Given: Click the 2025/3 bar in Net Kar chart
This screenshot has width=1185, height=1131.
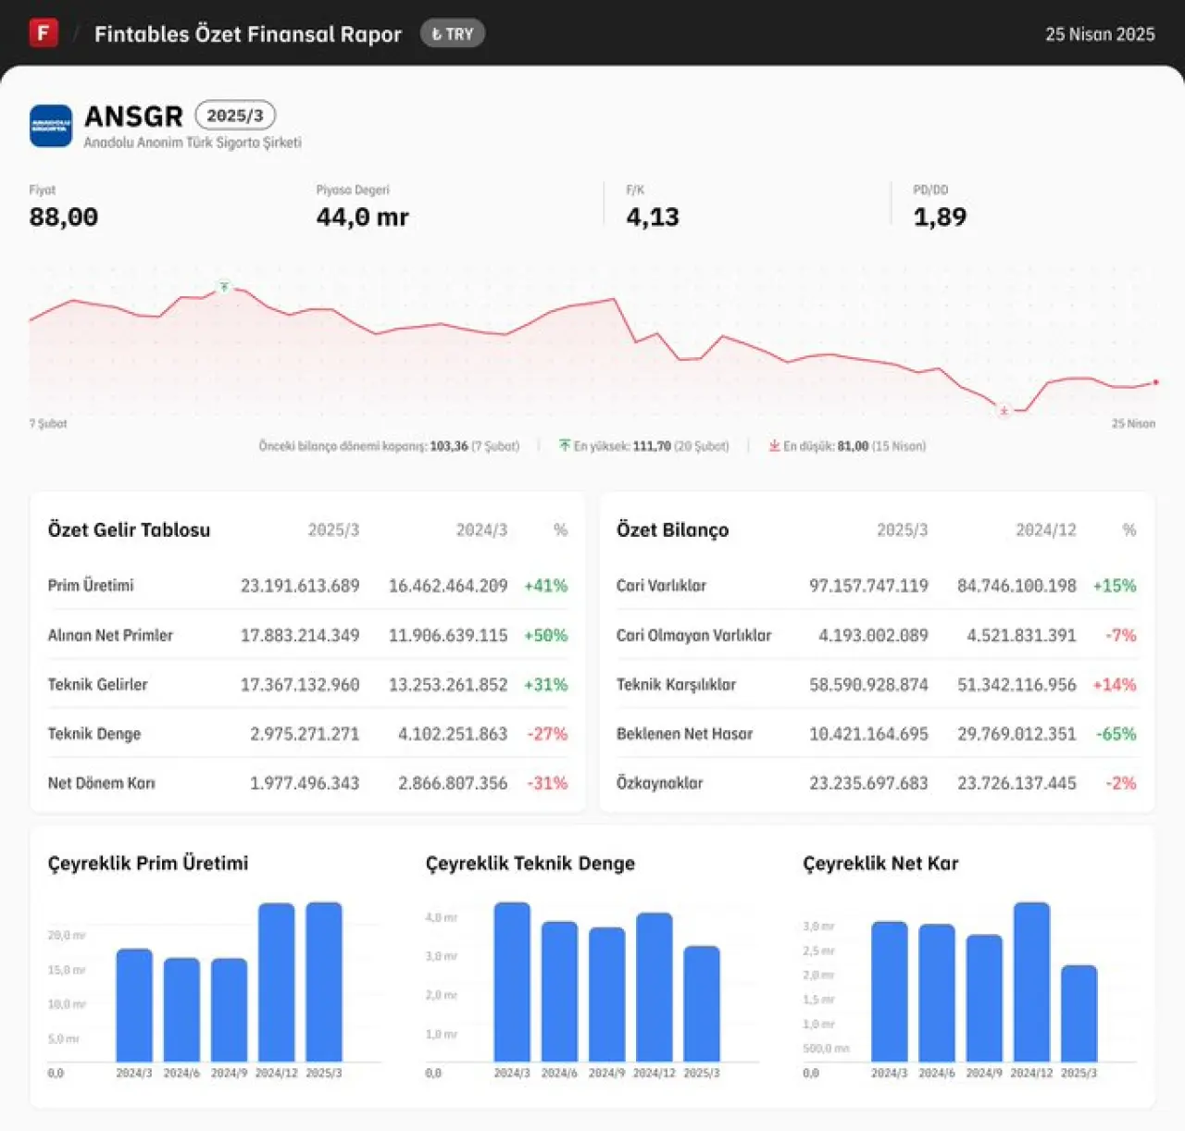Looking at the screenshot, I should (1079, 1013).
